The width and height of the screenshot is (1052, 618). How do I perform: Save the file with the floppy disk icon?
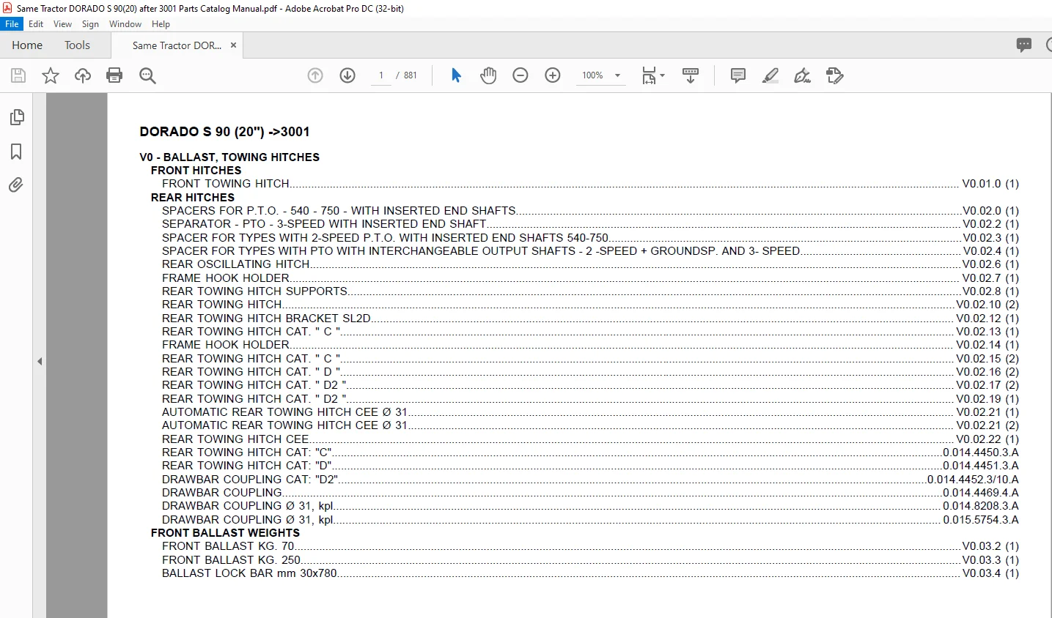(x=18, y=75)
